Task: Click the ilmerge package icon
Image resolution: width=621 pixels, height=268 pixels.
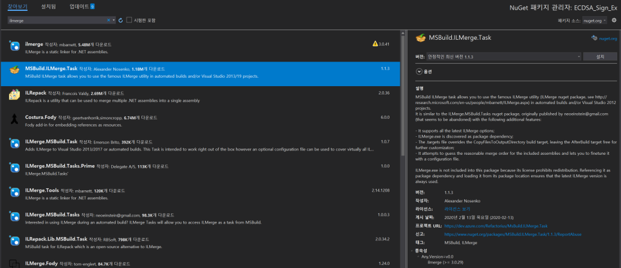Action: [15, 46]
